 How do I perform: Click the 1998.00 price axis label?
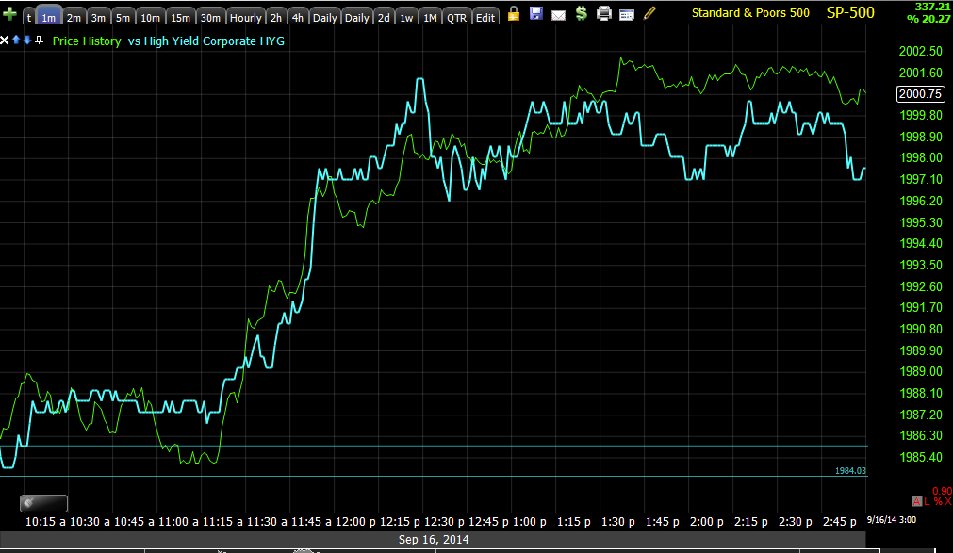921,157
